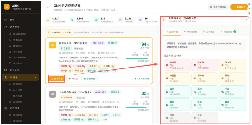Expand the +6味 herbs tag on card #1

tap(114, 71)
